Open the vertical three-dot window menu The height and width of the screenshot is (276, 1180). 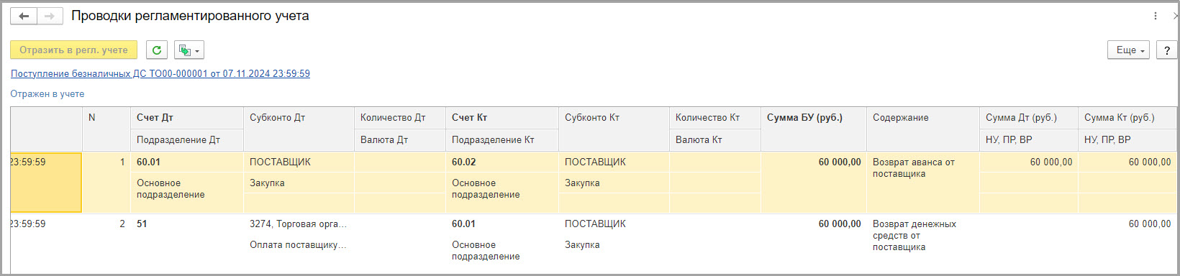pyautogui.click(x=1156, y=16)
